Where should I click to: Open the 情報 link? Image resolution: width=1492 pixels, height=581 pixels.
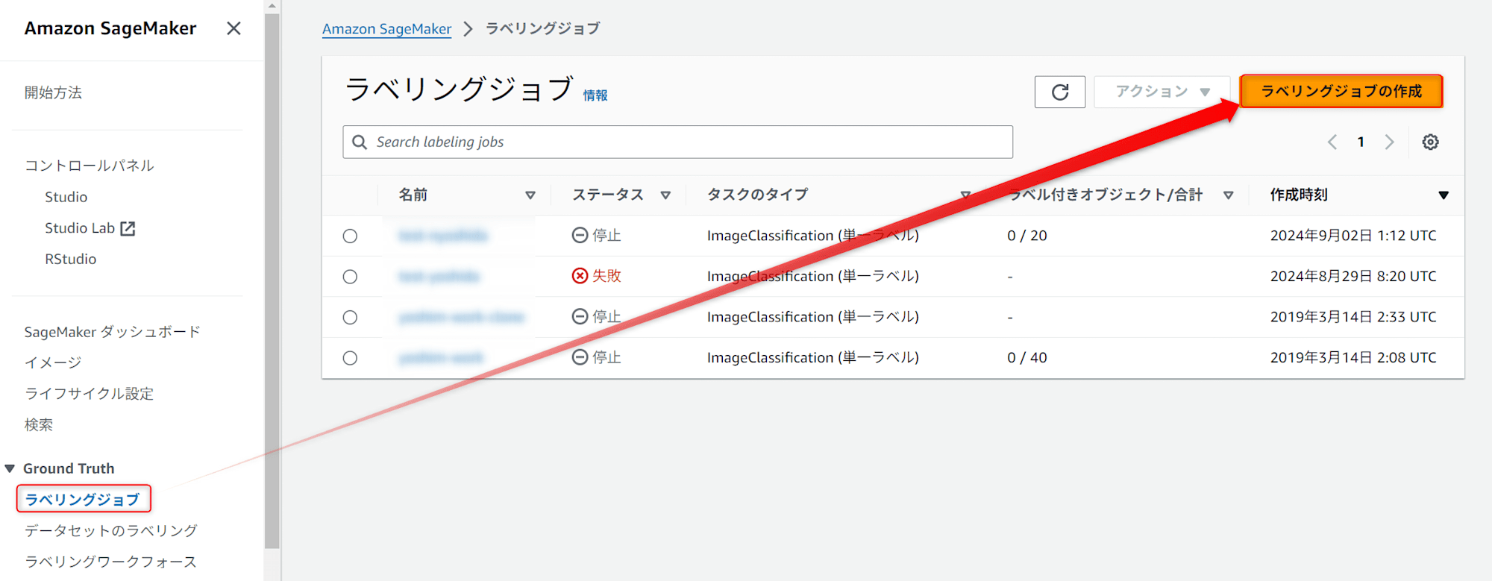(595, 95)
